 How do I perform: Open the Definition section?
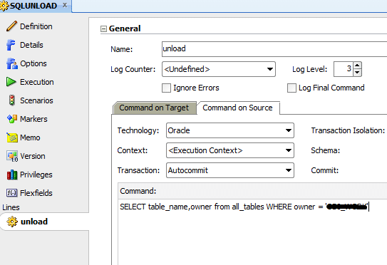36,26
